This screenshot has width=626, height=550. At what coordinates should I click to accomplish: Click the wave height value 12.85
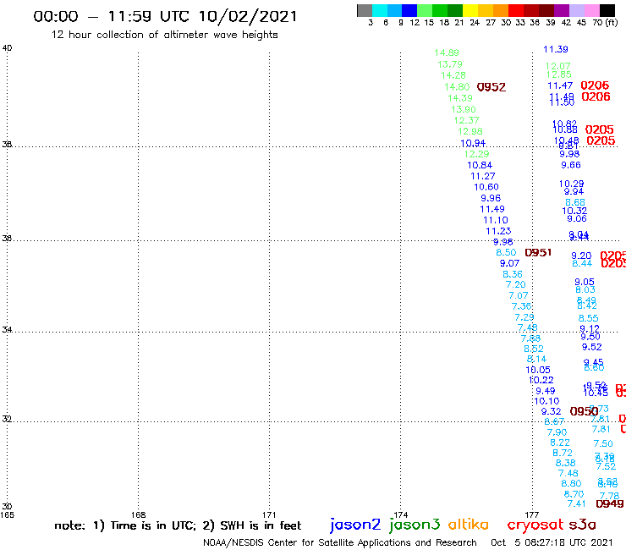[x=559, y=74]
